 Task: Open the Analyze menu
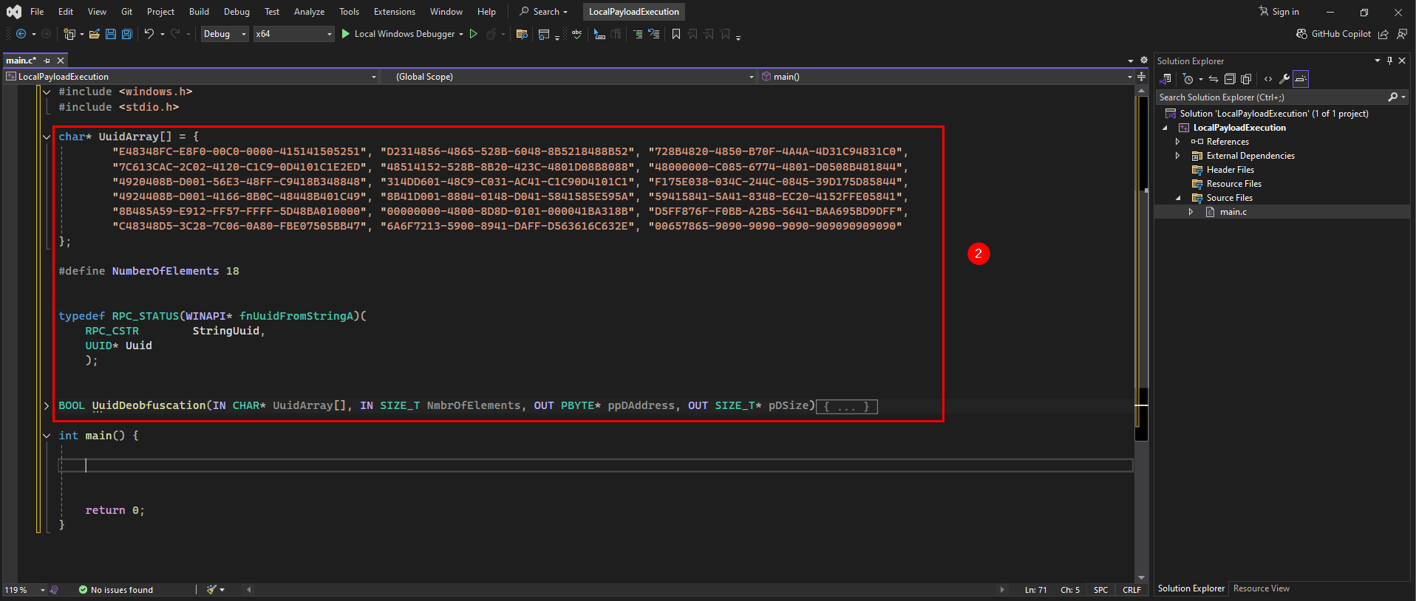click(309, 12)
